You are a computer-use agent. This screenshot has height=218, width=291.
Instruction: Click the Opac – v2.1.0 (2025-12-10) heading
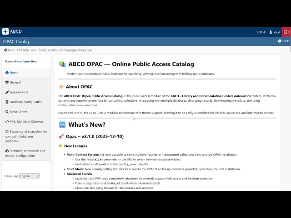[95, 136]
